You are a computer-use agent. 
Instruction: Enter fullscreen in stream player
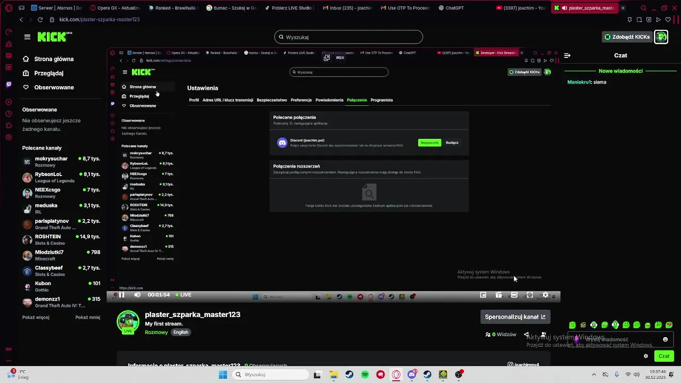[530, 295]
